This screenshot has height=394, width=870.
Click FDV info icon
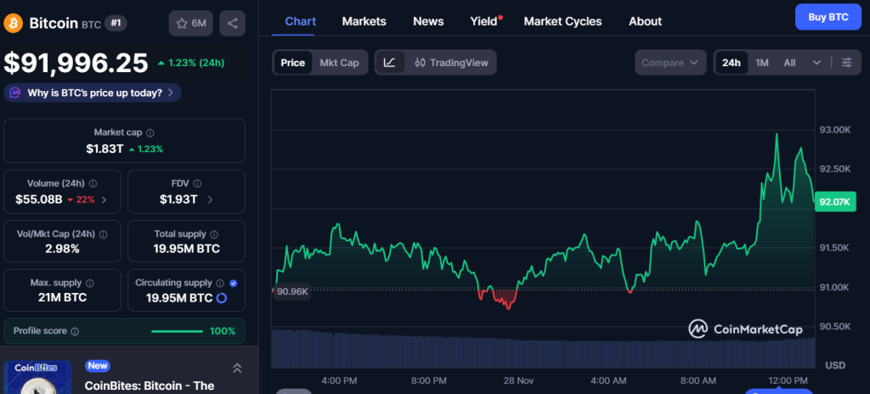point(197,183)
